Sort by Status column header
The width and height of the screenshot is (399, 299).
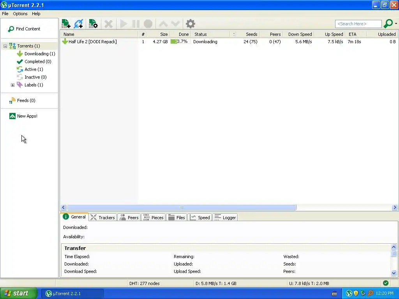[210, 34]
